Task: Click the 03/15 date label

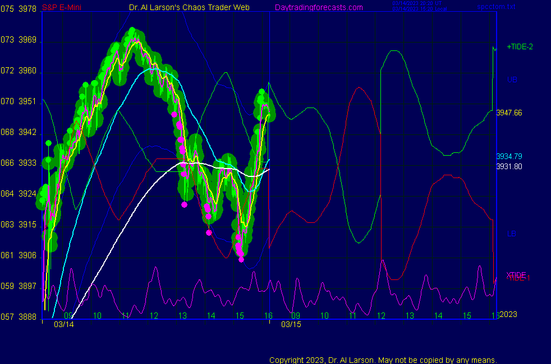Action: 291,324
